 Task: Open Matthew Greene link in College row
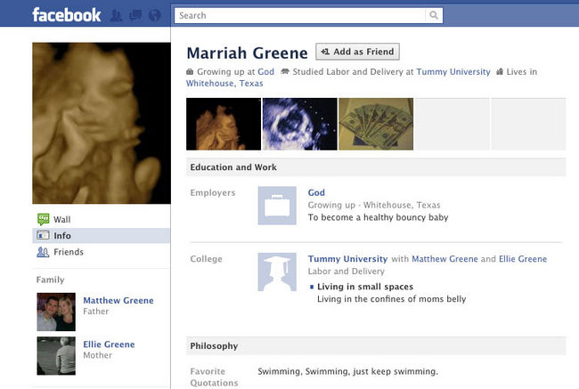point(444,259)
